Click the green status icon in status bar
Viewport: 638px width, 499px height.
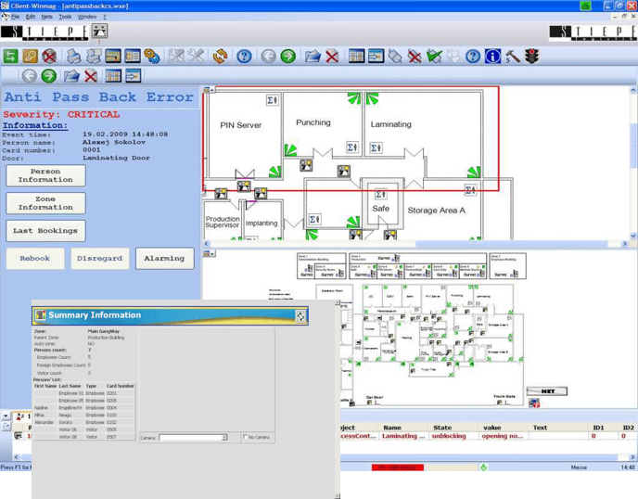[x=483, y=467]
